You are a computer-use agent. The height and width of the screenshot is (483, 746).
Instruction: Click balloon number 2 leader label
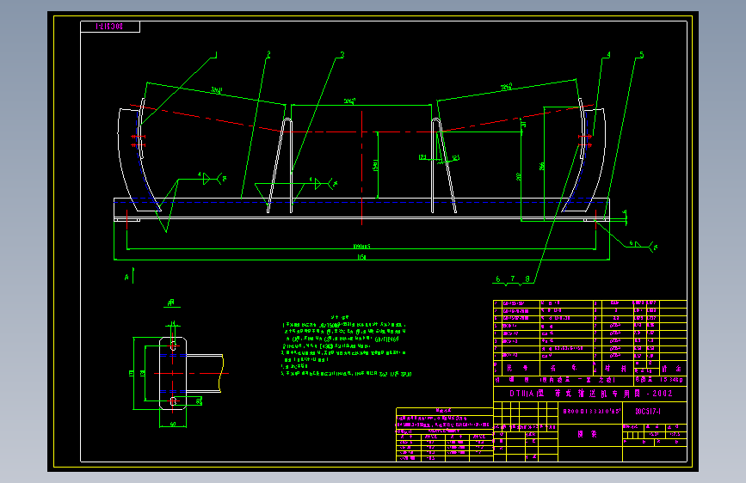(x=268, y=55)
